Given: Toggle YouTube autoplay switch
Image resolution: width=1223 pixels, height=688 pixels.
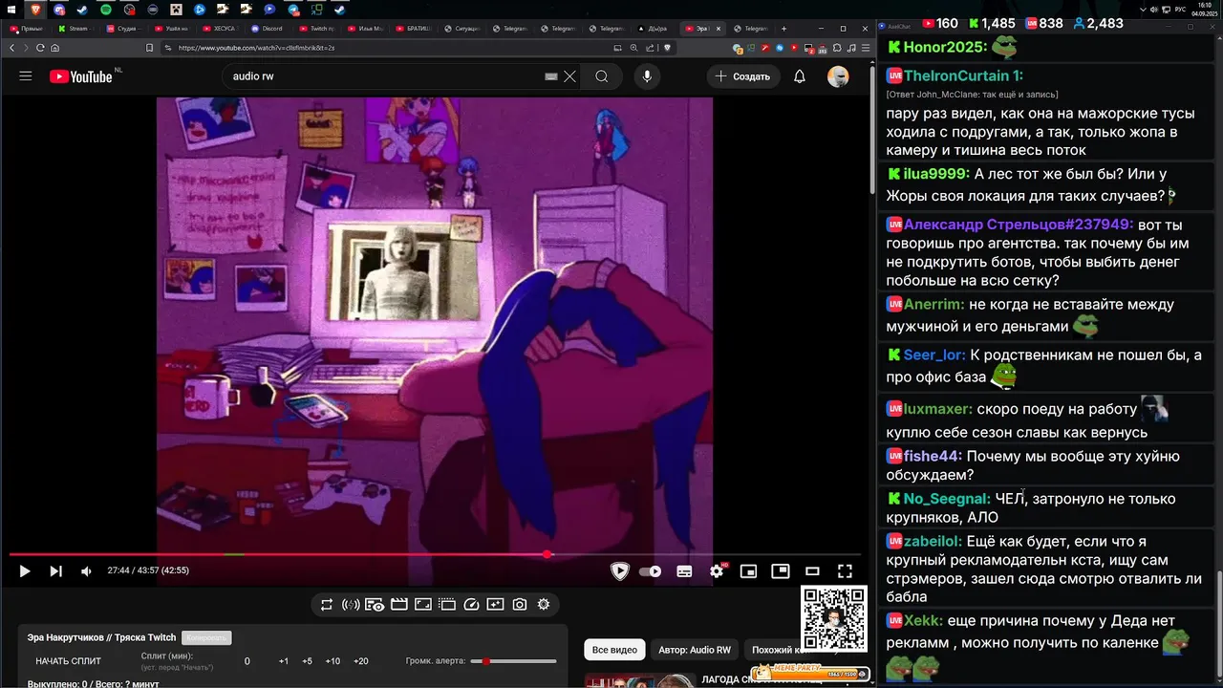Looking at the screenshot, I should 650,571.
